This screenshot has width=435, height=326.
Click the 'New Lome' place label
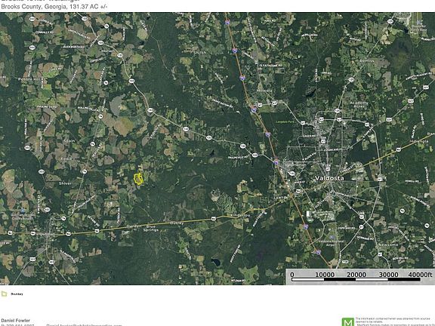[x=389, y=245]
